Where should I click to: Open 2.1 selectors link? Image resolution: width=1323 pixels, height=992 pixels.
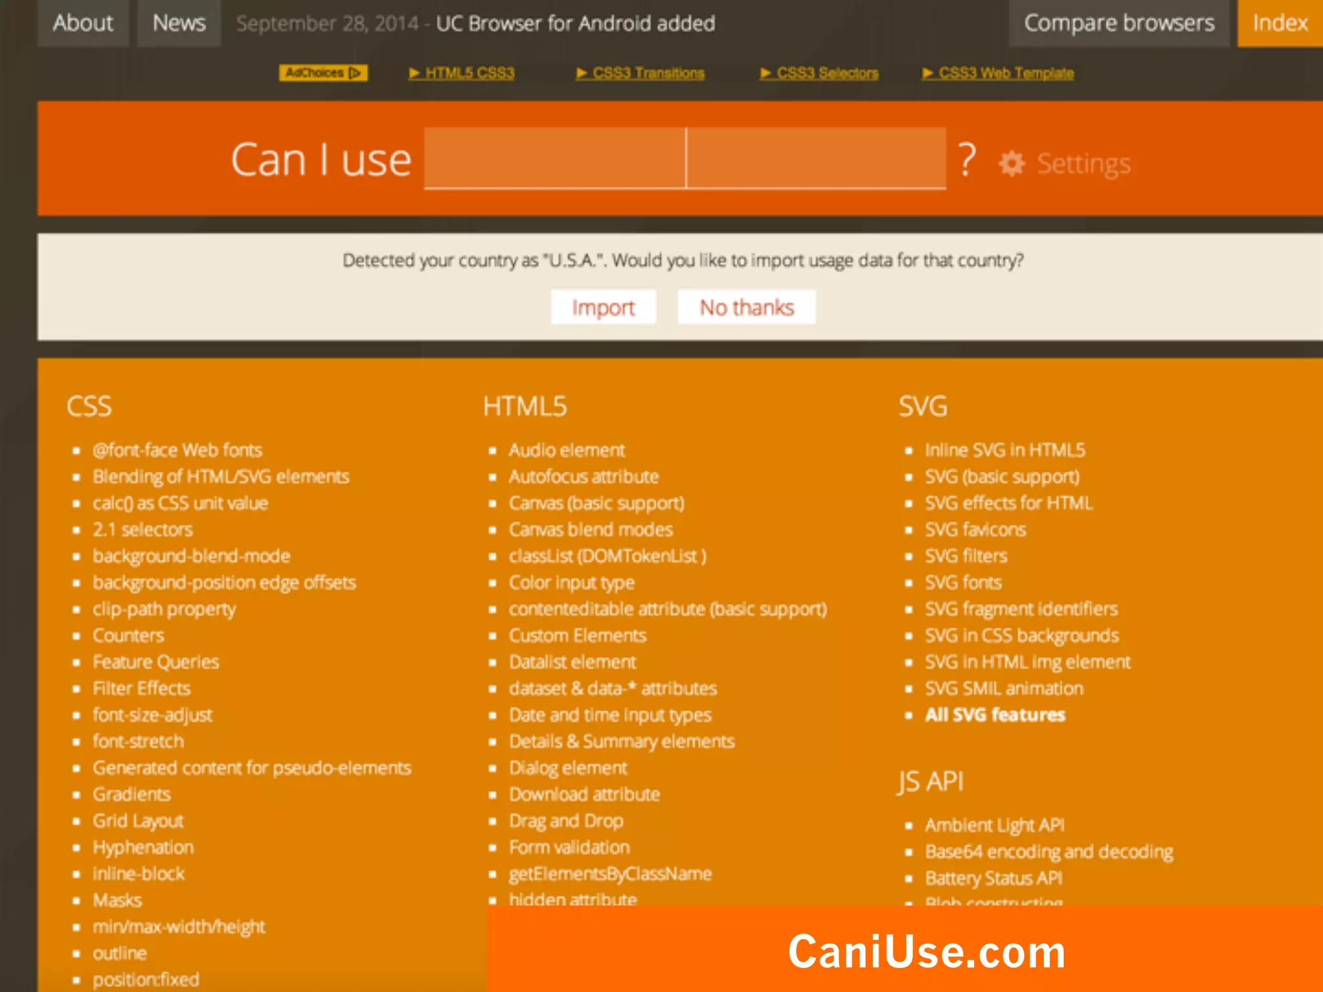[x=143, y=530]
